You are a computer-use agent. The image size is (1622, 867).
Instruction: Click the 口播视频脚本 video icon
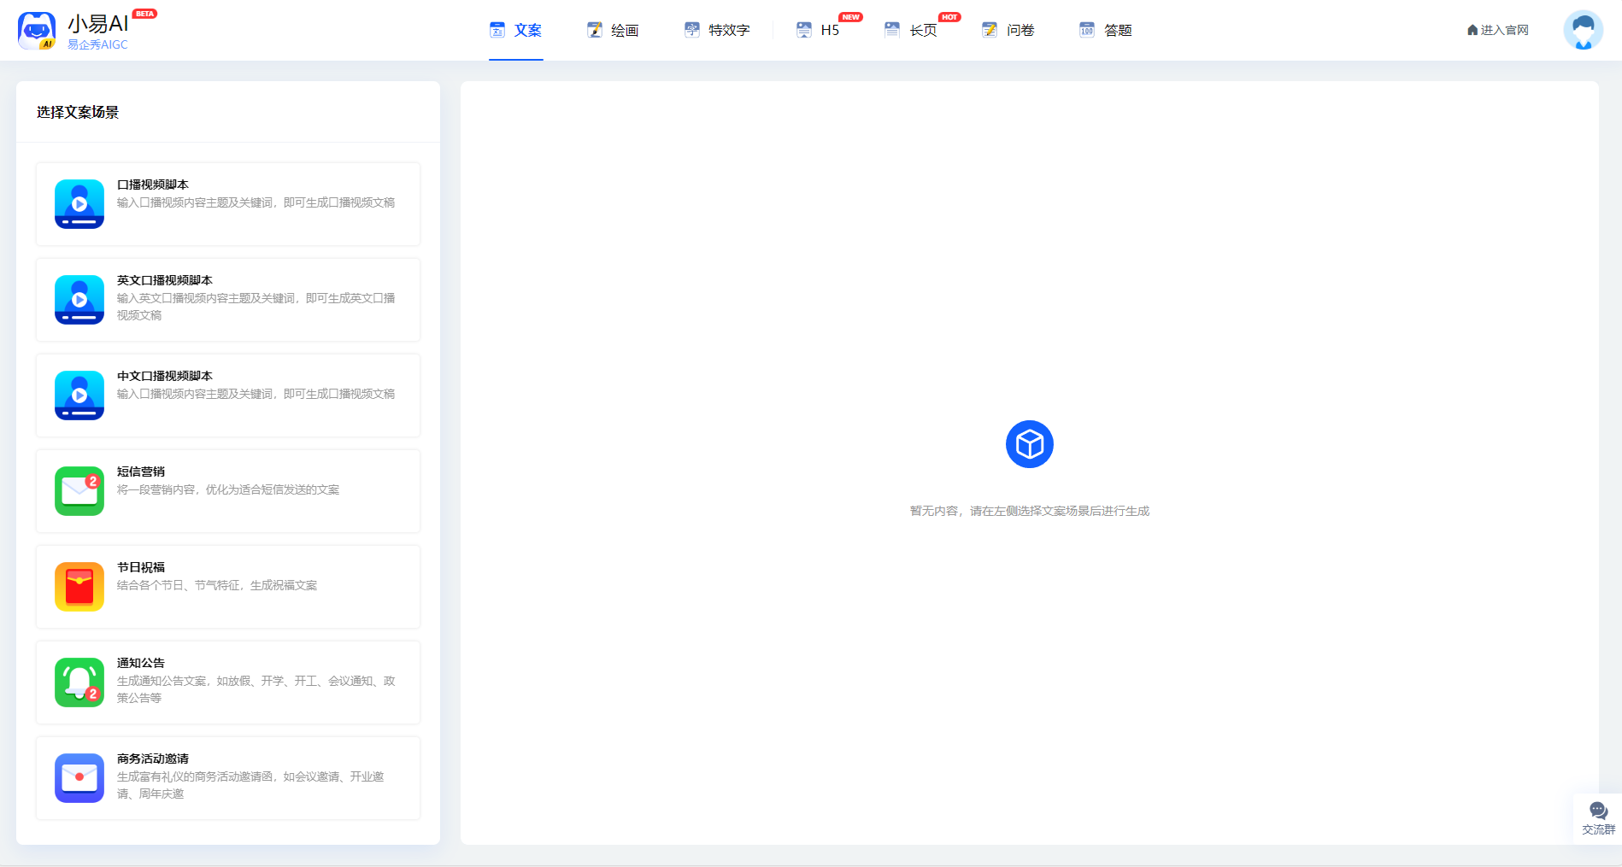coord(79,204)
